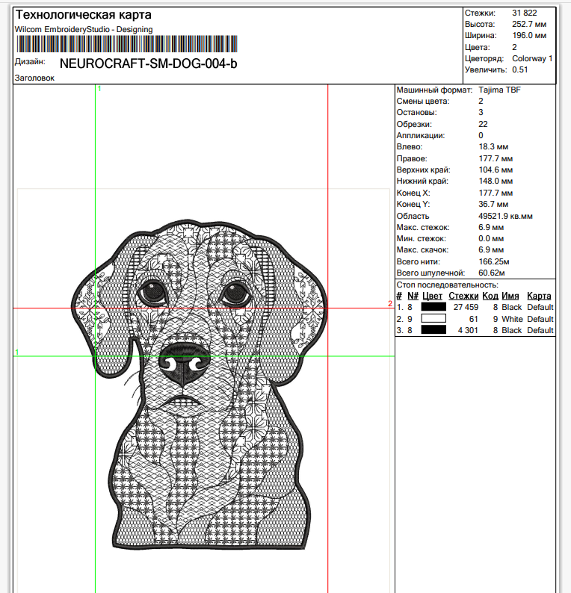Click the 'Верхних край:' value 104.6 мм

(496, 170)
